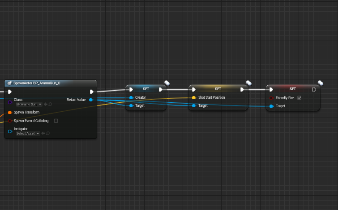
Task: Select the red SET node header
Action: point(293,89)
